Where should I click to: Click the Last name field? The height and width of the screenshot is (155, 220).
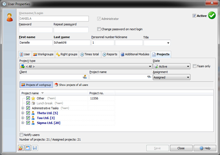click(x=72, y=42)
